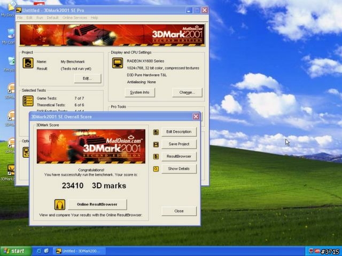The image size is (342, 256).
Task: Click the Internet Explorer quick launch icon
Action: click(x=39, y=251)
